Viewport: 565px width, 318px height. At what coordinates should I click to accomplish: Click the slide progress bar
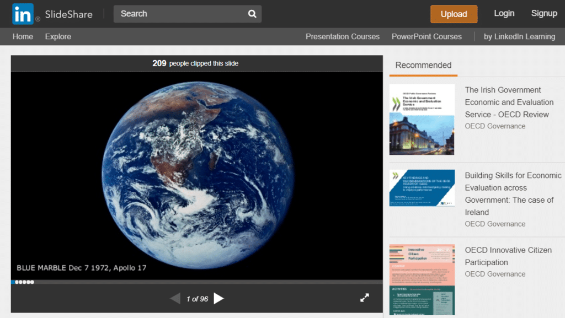(197, 282)
